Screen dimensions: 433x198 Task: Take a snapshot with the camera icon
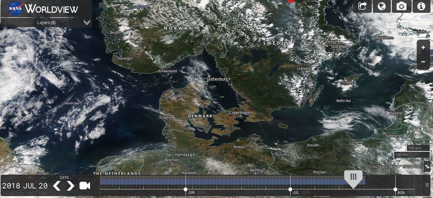click(x=402, y=6)
